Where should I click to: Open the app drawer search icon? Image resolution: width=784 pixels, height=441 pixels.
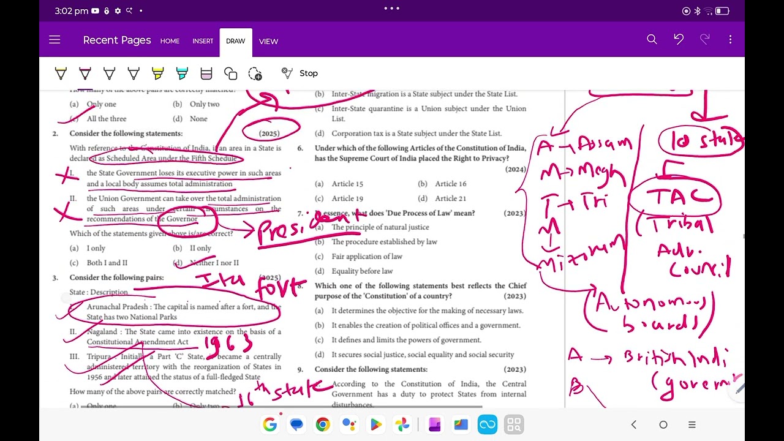[514, 424]
